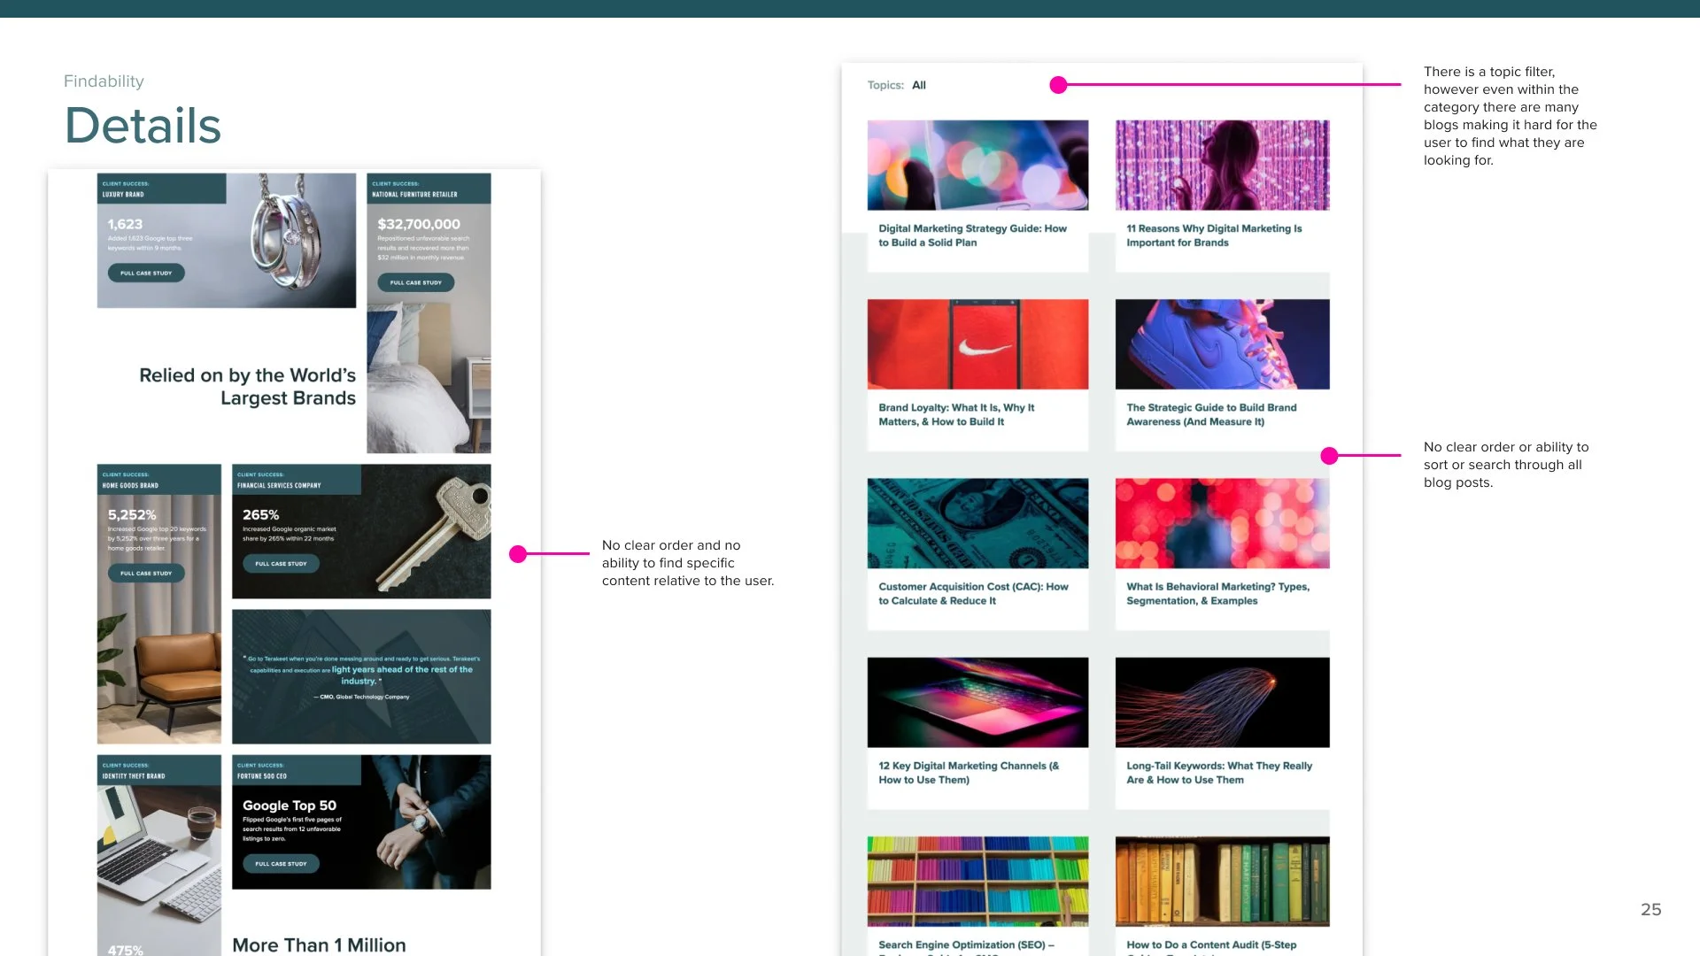Click Full Case Study button on Luxury Brand card
Image resolution: width=1700 pixels, height=956 pixels.
[146, 274]
